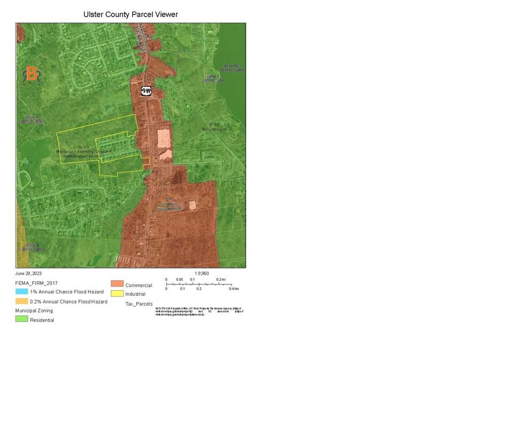Click the Commercial legend color swatch
Screen dimensions: 521x429
[x=117, y=284]
